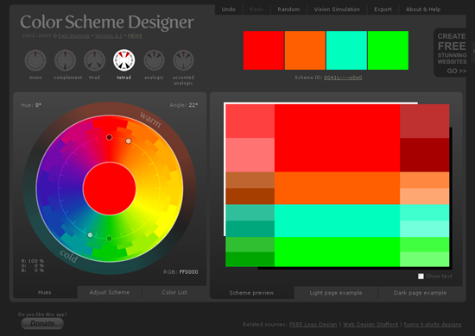This screenshot has height=336, width=475.
Task: Click the large orange block in preview
Action: 337,188
